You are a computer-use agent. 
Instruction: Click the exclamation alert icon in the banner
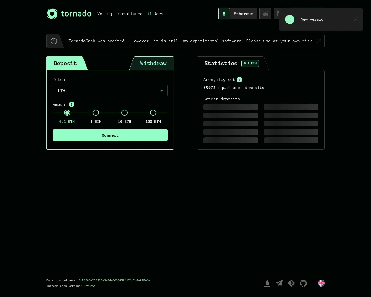[x=54, y=41]
